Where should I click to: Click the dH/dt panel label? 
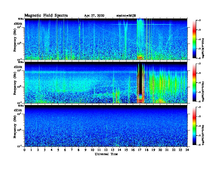coord(18,24)
